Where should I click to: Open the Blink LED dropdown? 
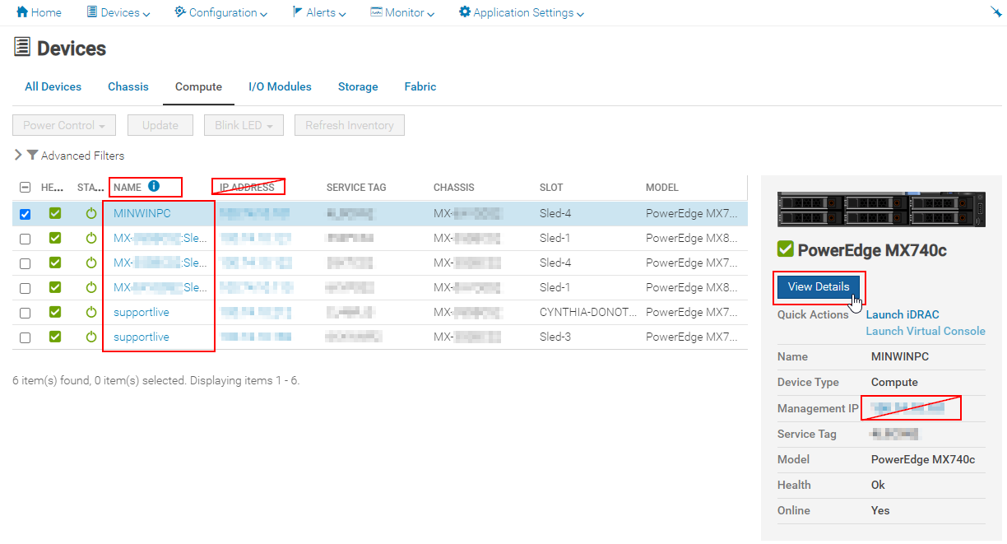244,124
